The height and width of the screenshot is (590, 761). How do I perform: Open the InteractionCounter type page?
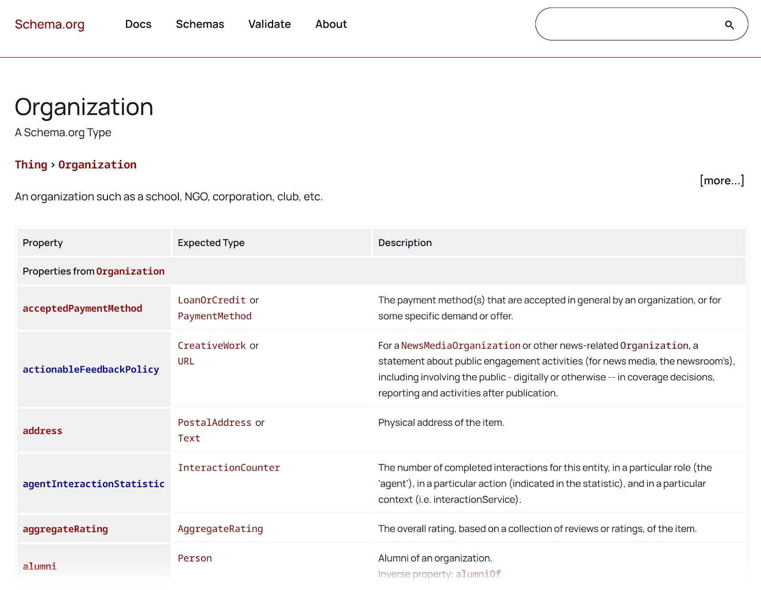pyautogui.click(x=229, y=468)
